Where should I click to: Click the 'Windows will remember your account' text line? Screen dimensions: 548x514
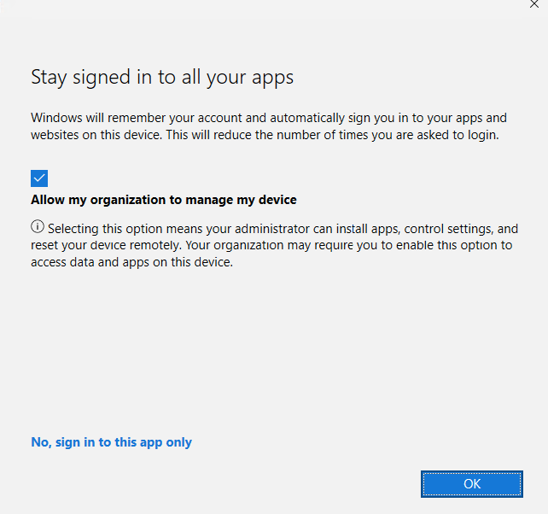tap(269, 118)
